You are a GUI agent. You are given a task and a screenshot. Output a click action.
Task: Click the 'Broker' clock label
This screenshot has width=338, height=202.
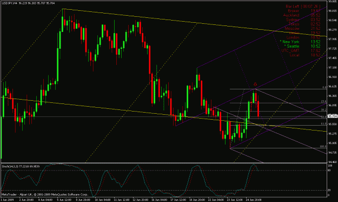point(293,11)
